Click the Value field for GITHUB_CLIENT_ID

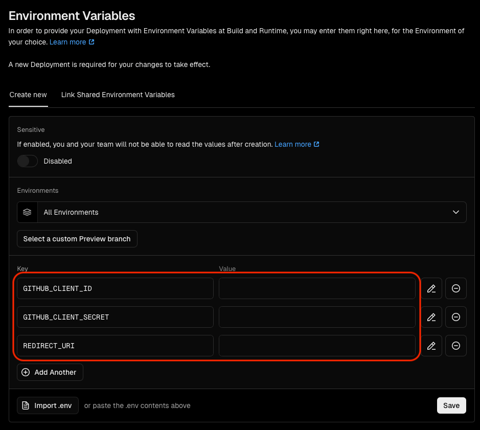click(317, 288)
